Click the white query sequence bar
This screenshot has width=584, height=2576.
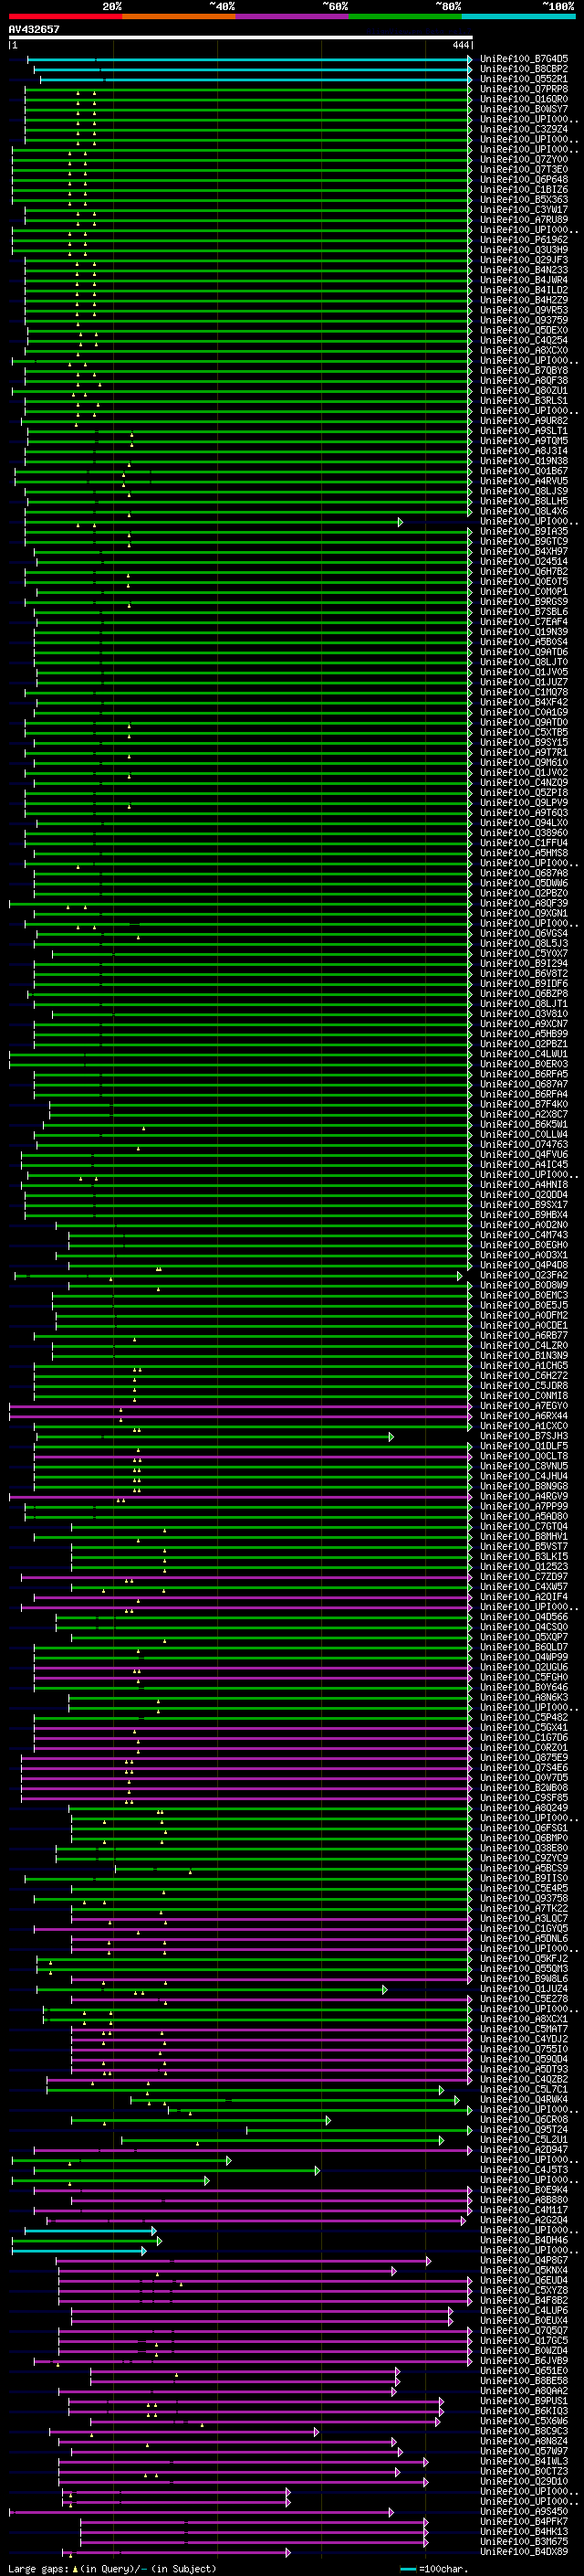coord(241,38)
